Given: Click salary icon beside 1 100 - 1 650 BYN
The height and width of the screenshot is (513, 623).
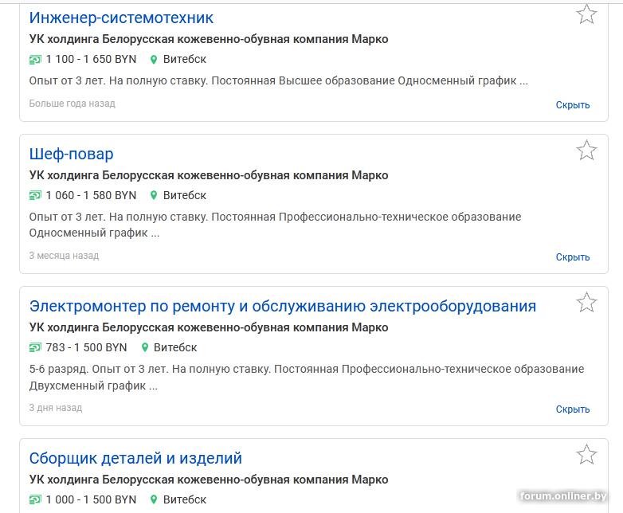Looking at the screenshot, I should click(x=35, y=60).
